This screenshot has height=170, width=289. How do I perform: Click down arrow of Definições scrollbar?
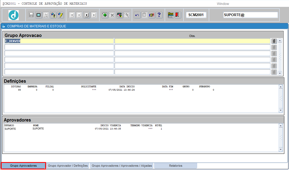pos(281,110)
